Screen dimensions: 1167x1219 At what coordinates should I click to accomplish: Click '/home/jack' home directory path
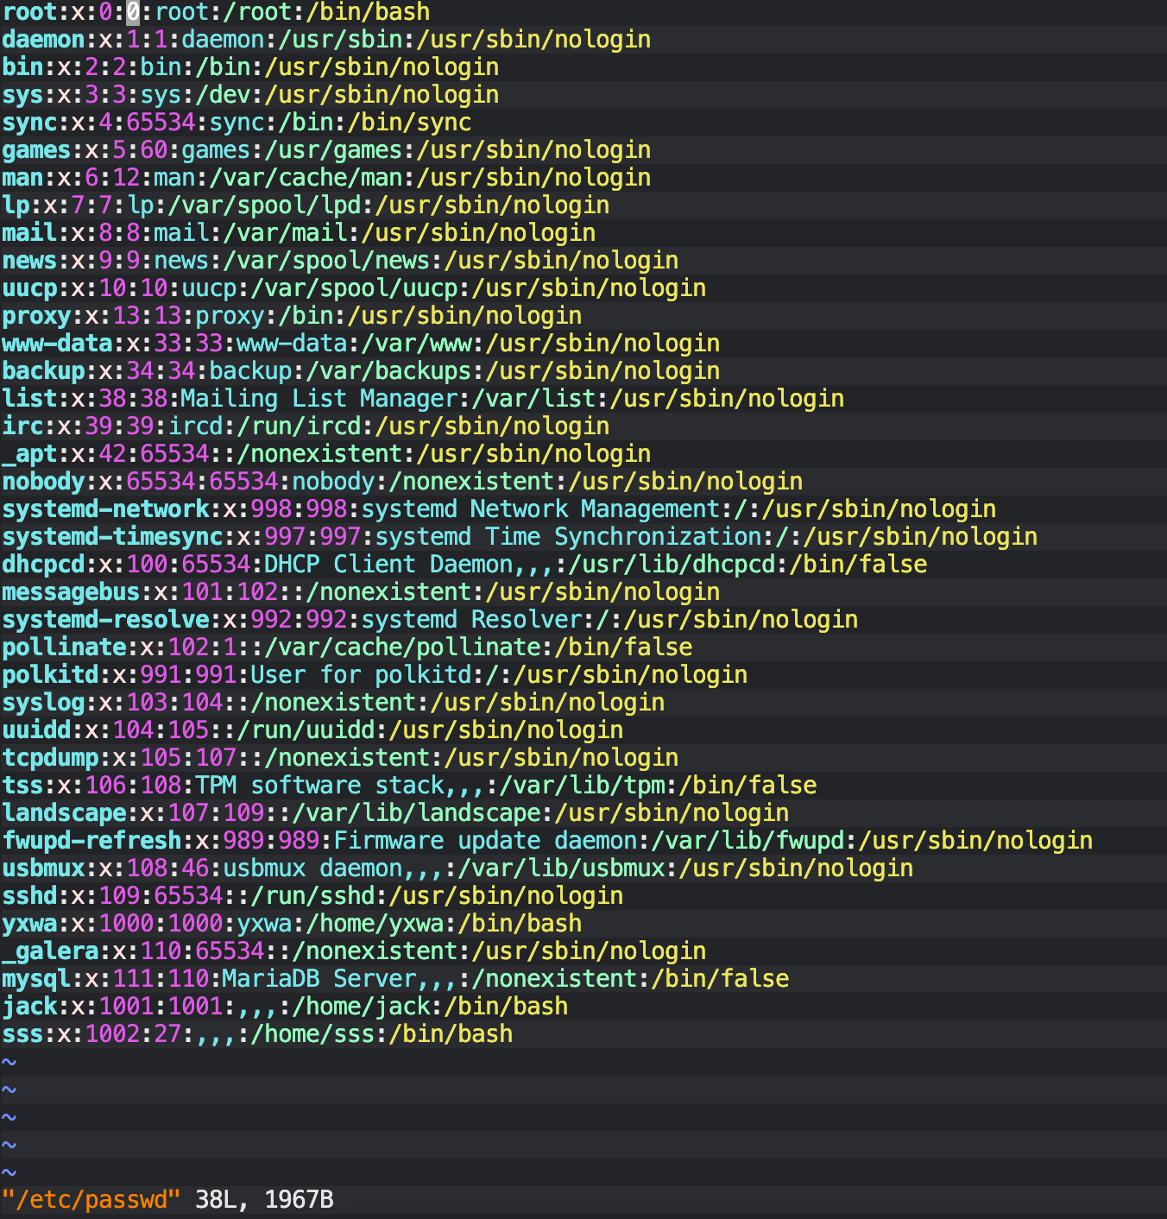pyautogui.click(x=361, y=1007)
